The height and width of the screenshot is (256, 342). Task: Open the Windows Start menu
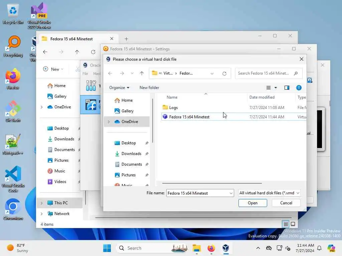click(x=107, y=248)
